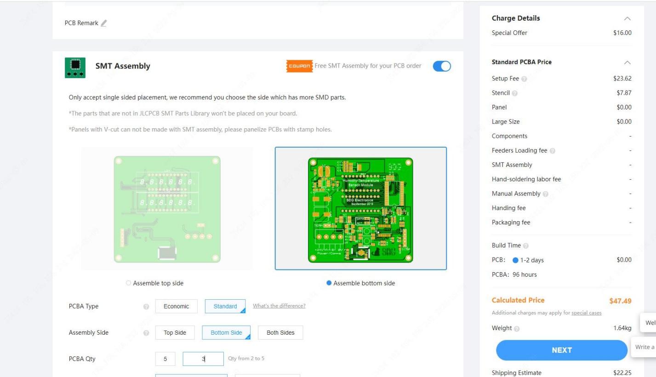
Task: Click the orange coupon badge
Action: click(298, 66)
